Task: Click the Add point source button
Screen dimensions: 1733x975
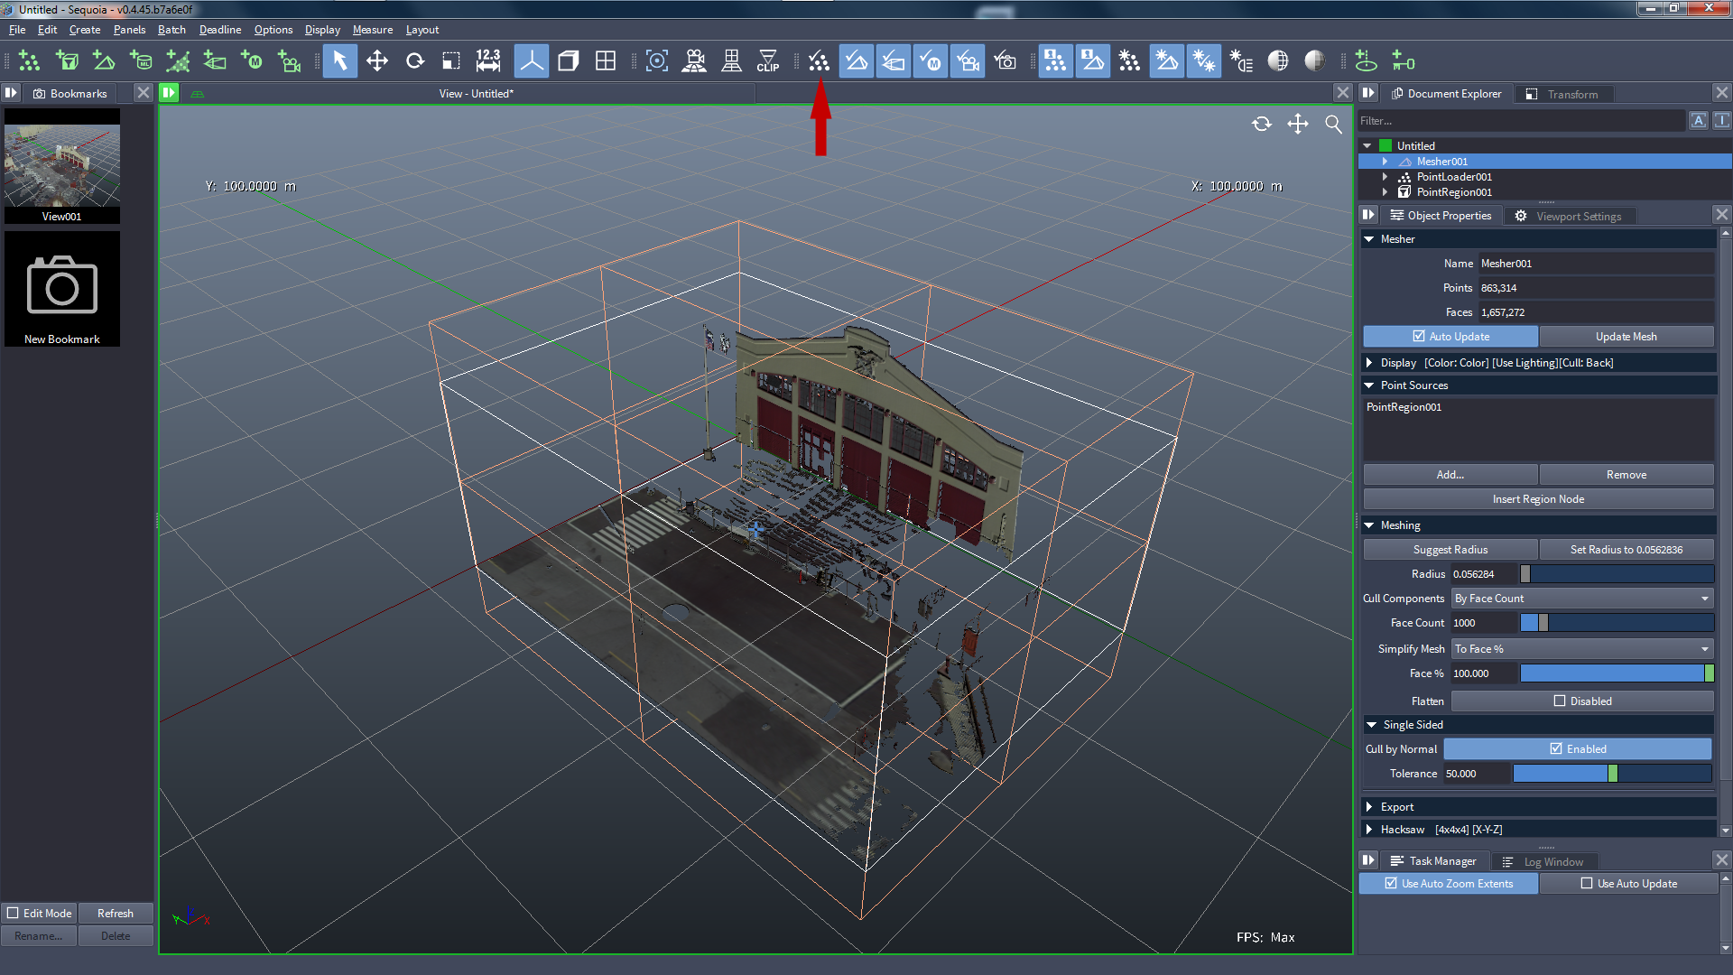Action: pos(1450,474)
